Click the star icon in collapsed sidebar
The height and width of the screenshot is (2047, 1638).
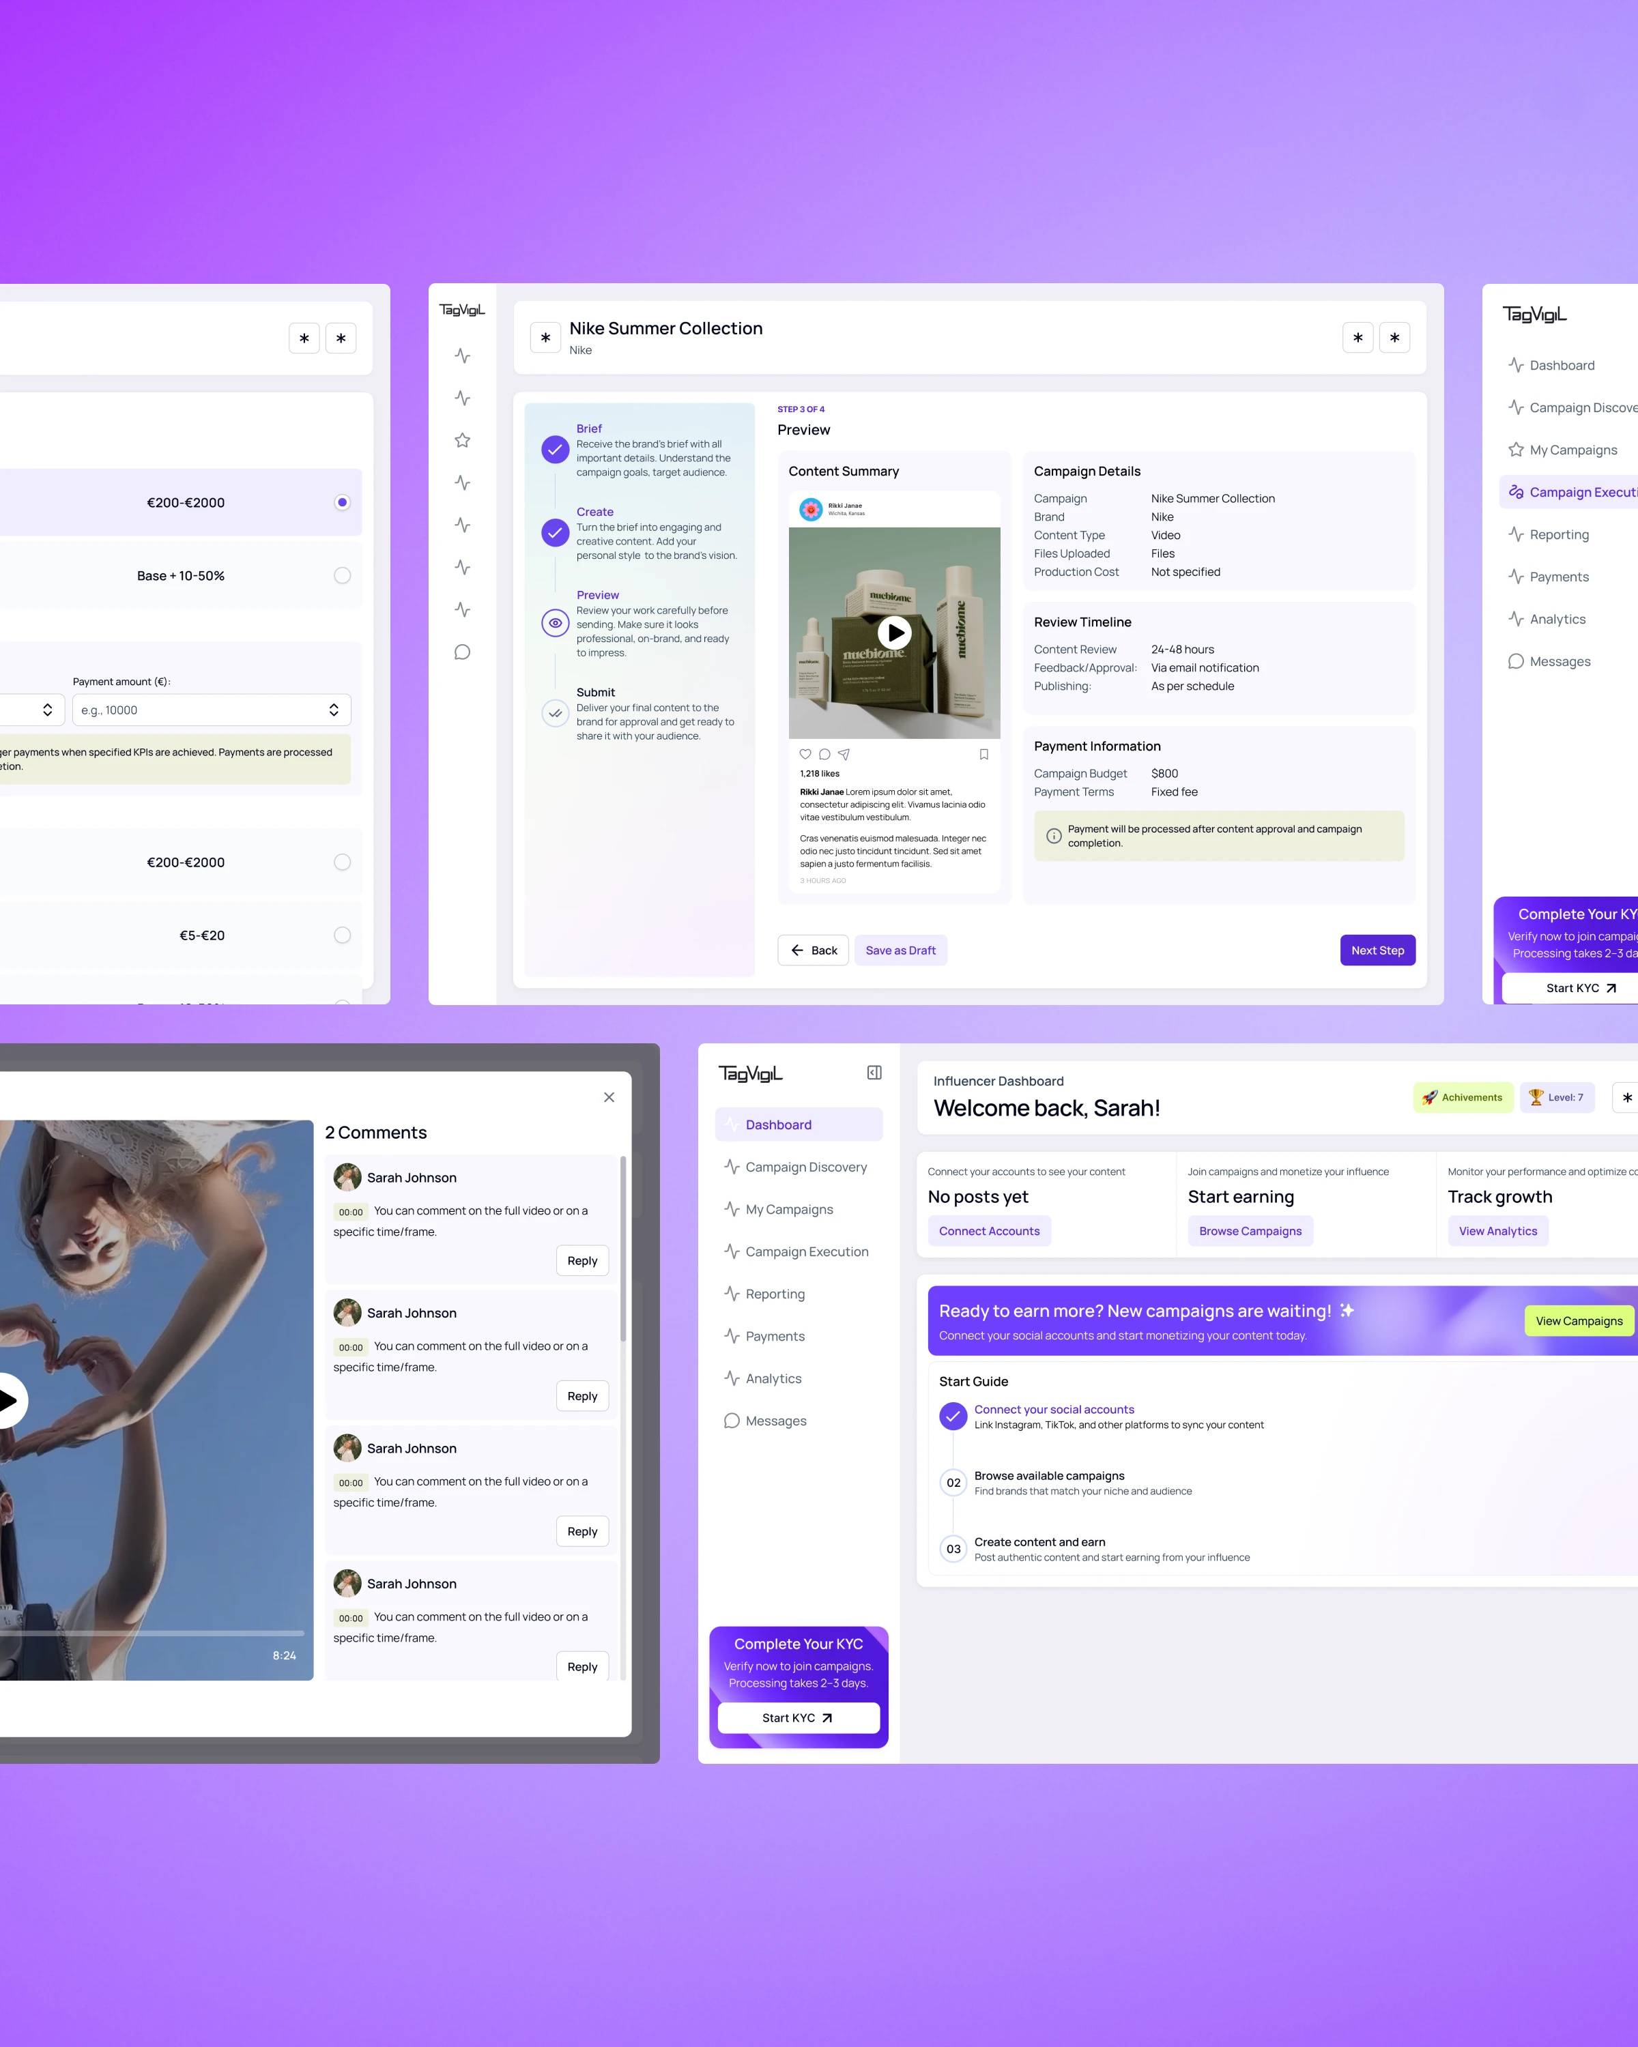tap(463, 441)
